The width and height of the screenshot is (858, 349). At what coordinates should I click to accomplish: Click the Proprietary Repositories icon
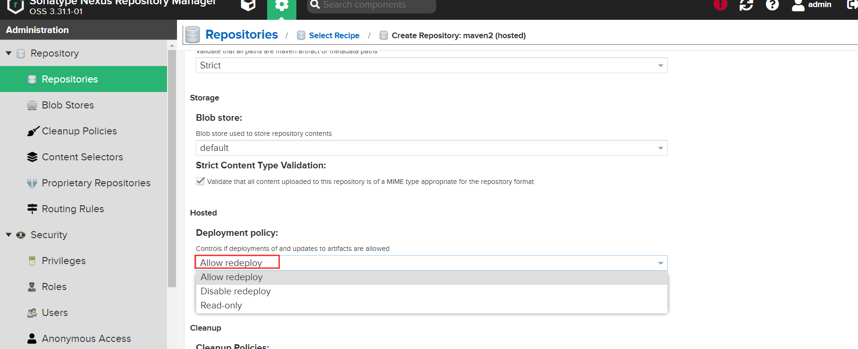[x=32, y=183]
